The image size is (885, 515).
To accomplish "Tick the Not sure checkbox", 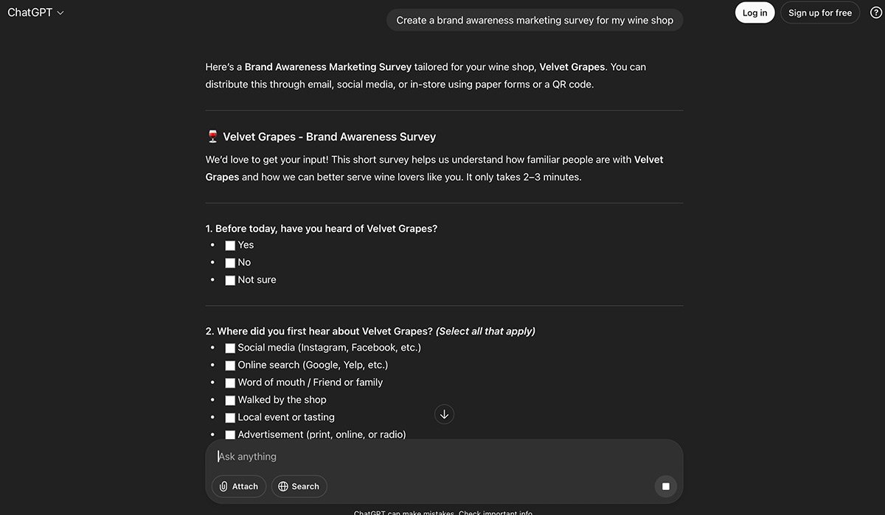I will pos(230,280).
